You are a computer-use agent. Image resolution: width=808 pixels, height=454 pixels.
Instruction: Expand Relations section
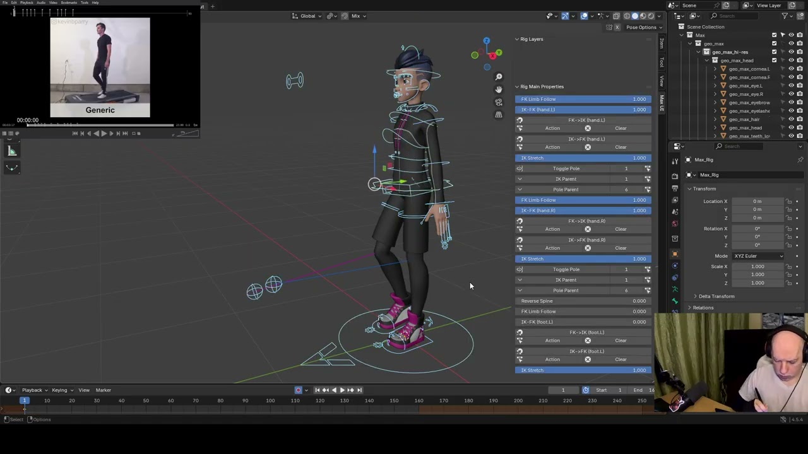tap(703, 308)
